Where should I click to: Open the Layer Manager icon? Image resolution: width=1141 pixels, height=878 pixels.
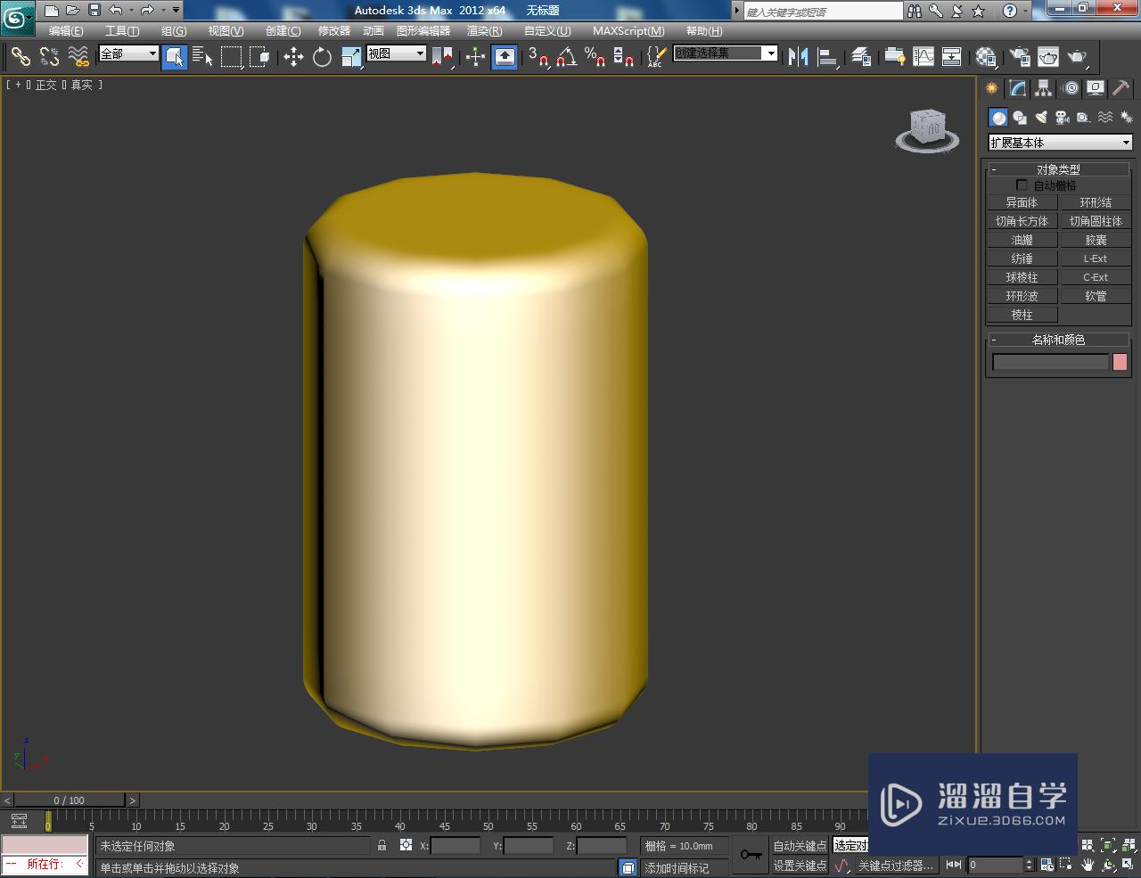[860, 57]
